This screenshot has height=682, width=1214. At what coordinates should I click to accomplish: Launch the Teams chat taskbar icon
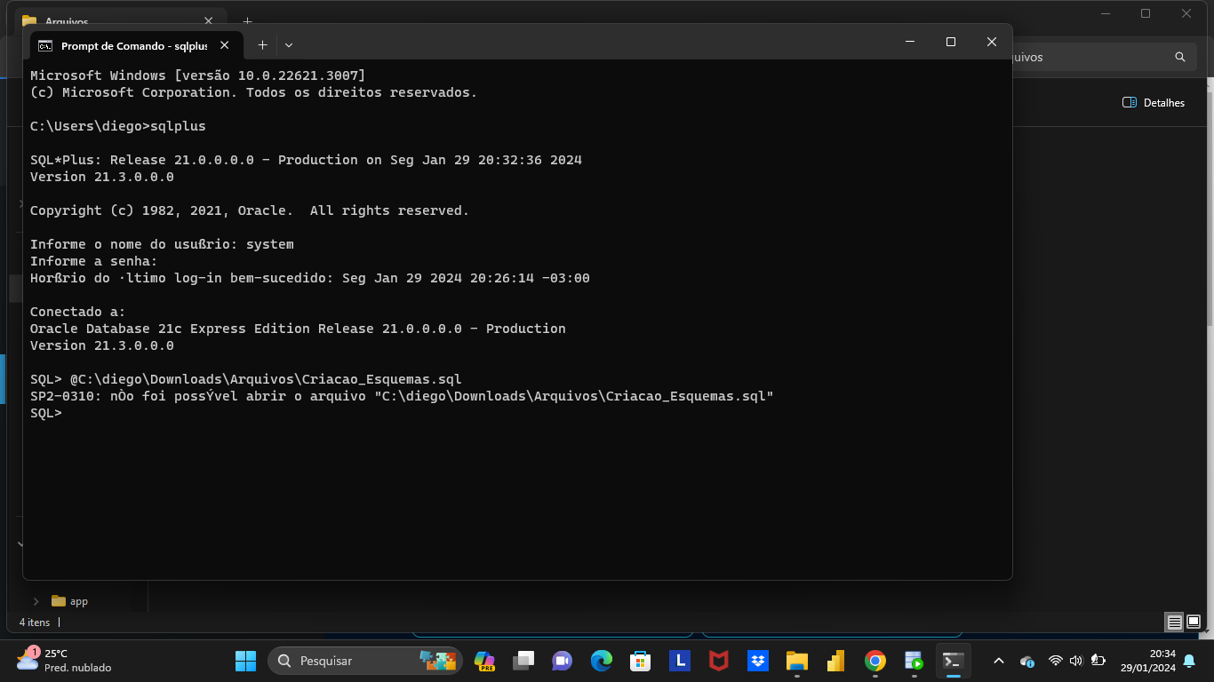coord(562,661)
